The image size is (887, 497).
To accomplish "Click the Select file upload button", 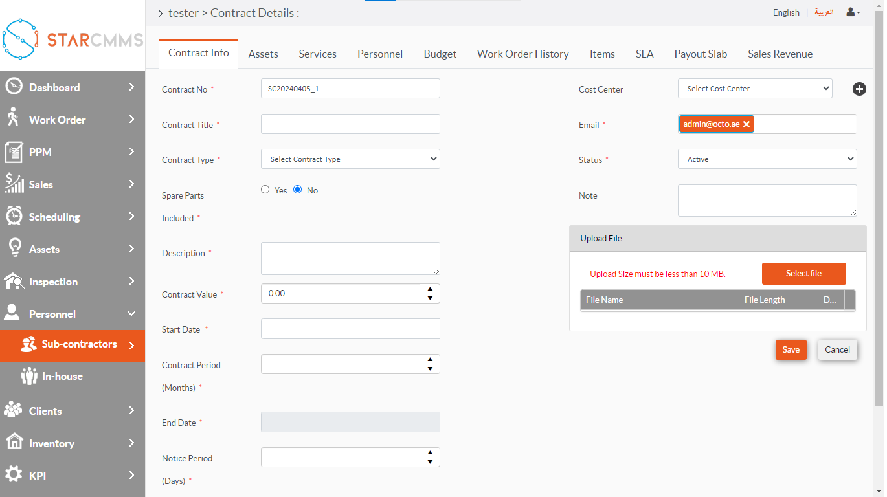I will click(x=803, y=274).
